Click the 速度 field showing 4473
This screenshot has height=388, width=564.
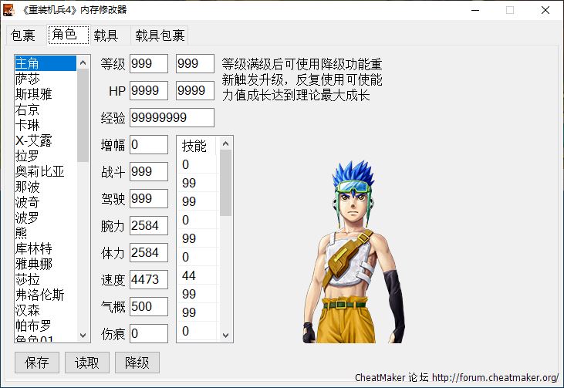click(149, 279)
